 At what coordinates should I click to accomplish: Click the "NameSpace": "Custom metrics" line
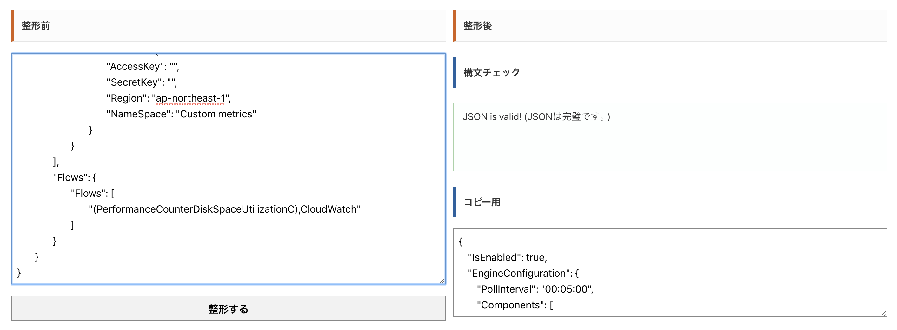pos(182,114)
